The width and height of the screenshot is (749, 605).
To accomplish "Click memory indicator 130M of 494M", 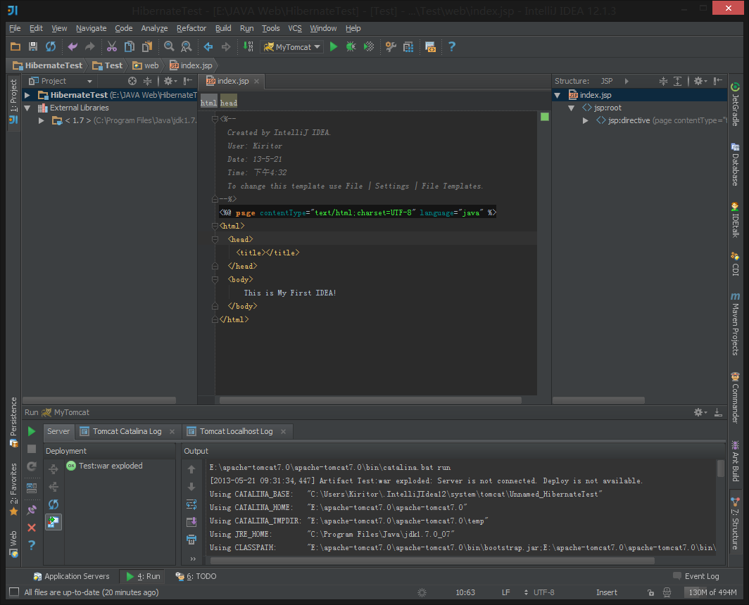I will point(712,592).
